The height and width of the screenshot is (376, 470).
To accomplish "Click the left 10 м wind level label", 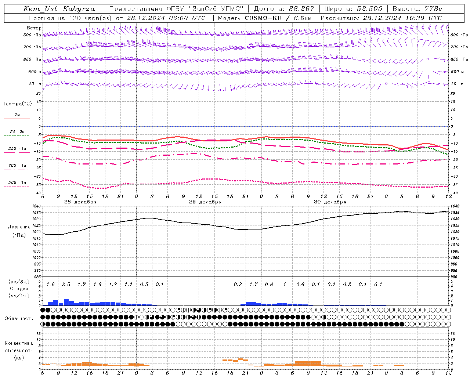I will (35, 84).
